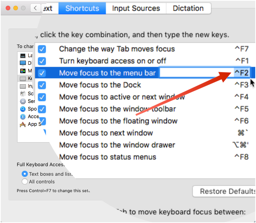Select the Accessibility category icon
Viewport: 256px width, 223px height.
pos(23,117)
